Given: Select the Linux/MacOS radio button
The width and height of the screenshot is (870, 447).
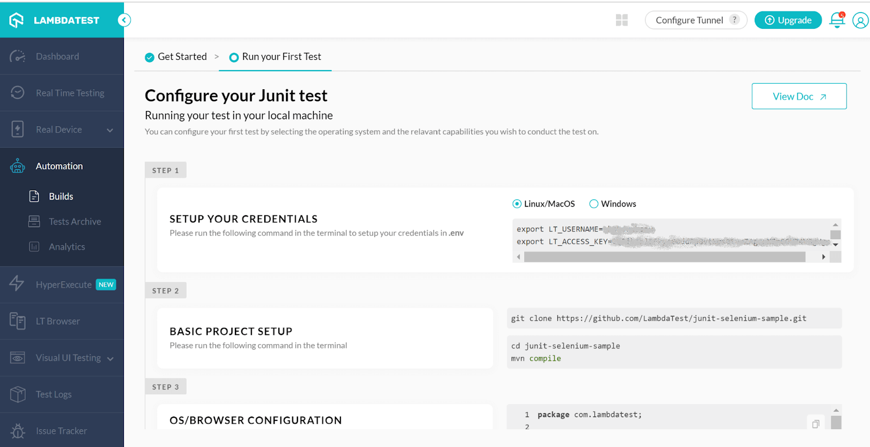Looking at the screenshot, I should [x=517, y=204].
